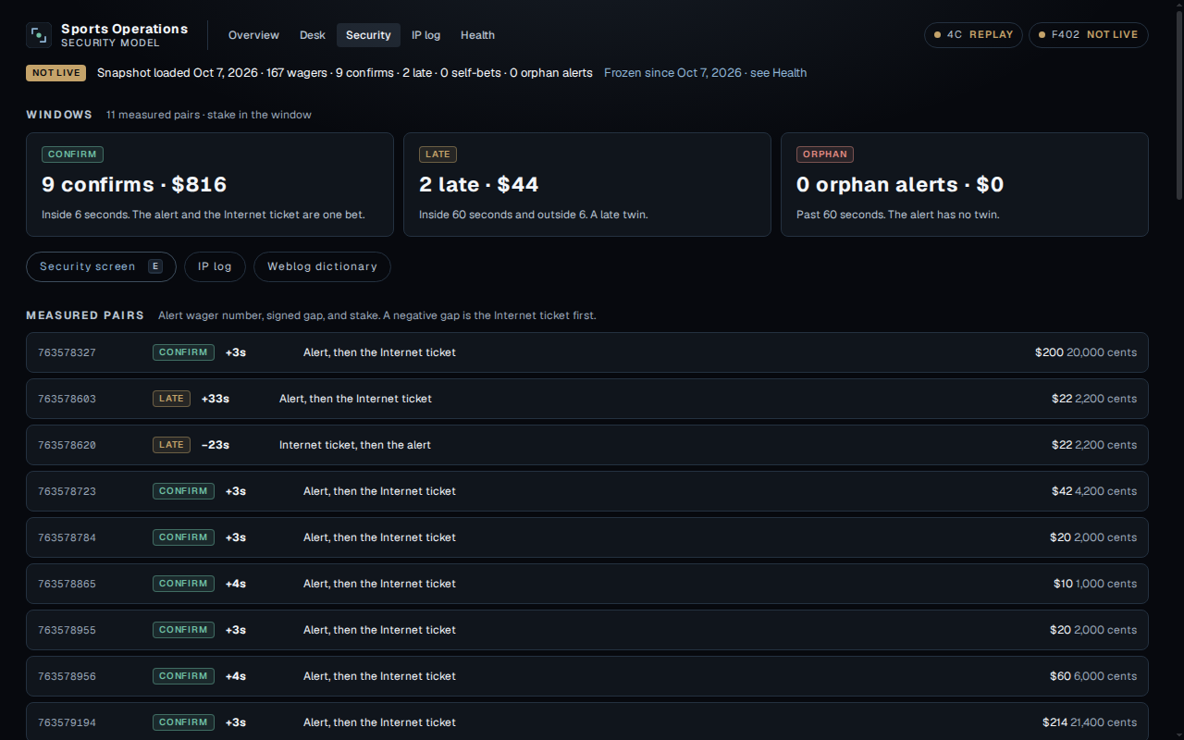Click wager number 763578784
This screenshot has width=1184, height=740.
(x=67, y=537)
